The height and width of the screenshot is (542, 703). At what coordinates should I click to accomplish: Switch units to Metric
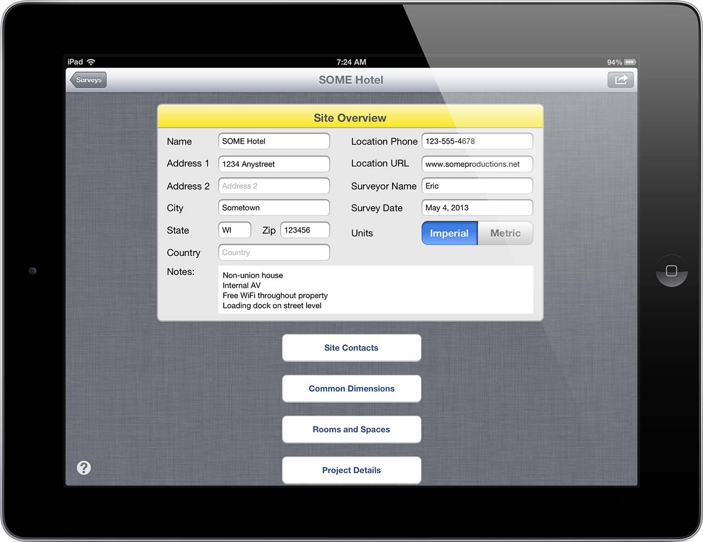(505, 233)
